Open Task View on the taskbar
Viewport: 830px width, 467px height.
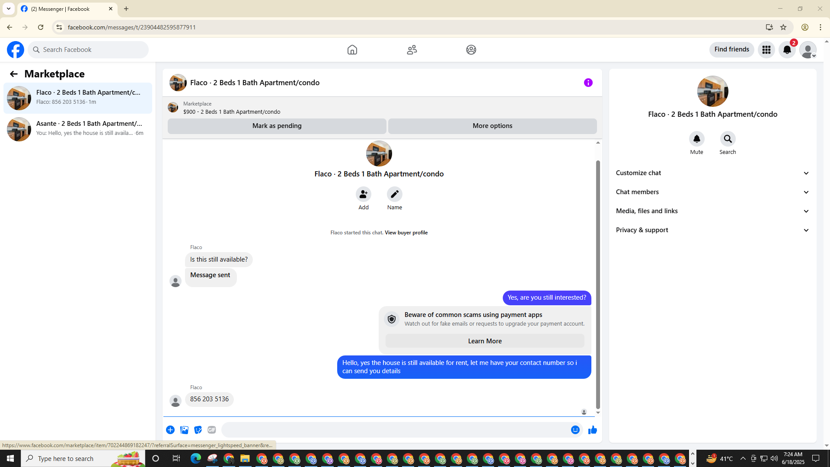click(176, 458)
